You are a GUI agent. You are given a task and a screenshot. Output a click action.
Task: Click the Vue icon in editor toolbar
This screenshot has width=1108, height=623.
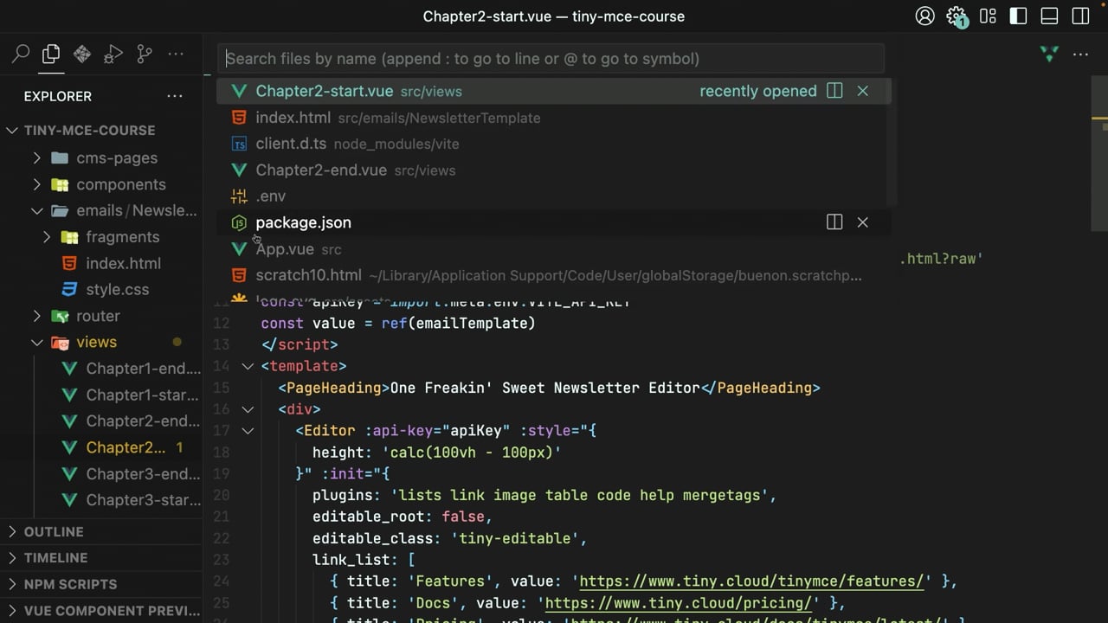coord(1050,55)
